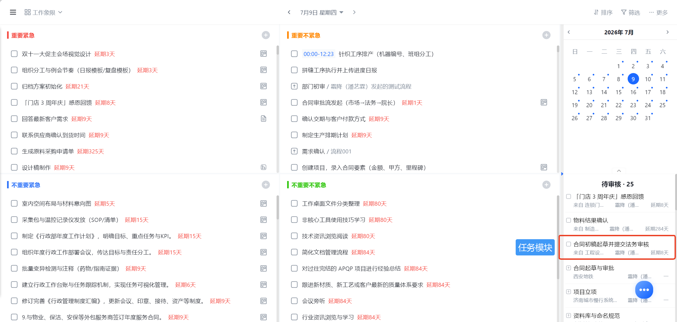Select July 1 in calendar

(618, 66)
